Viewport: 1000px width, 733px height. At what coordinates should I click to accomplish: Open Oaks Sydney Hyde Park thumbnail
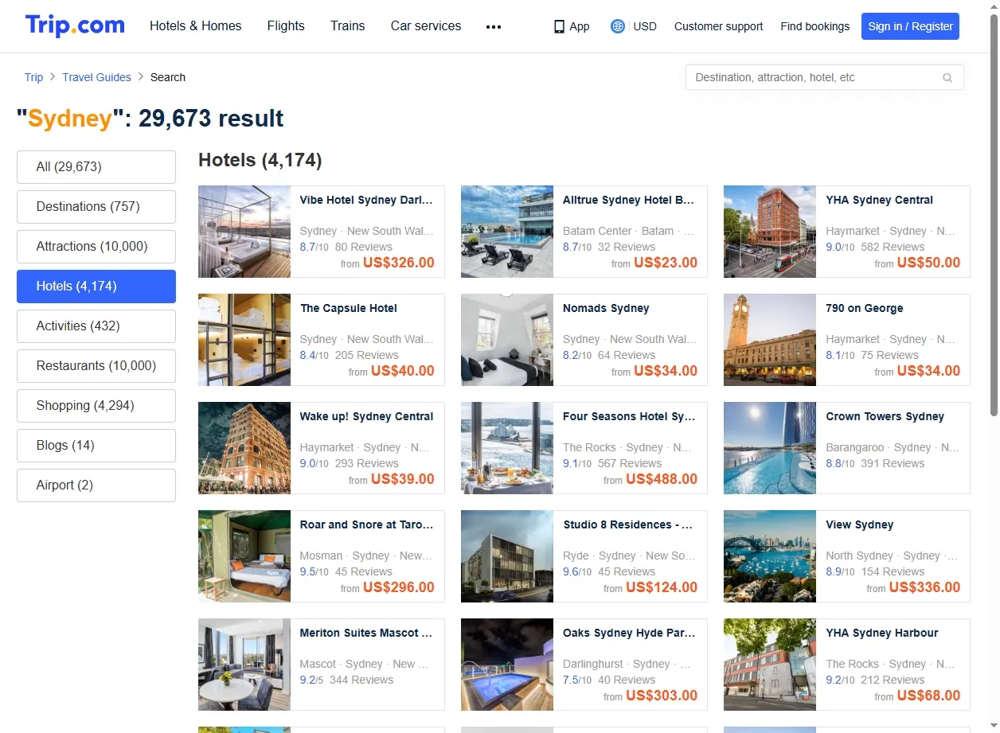pos(507,665)
